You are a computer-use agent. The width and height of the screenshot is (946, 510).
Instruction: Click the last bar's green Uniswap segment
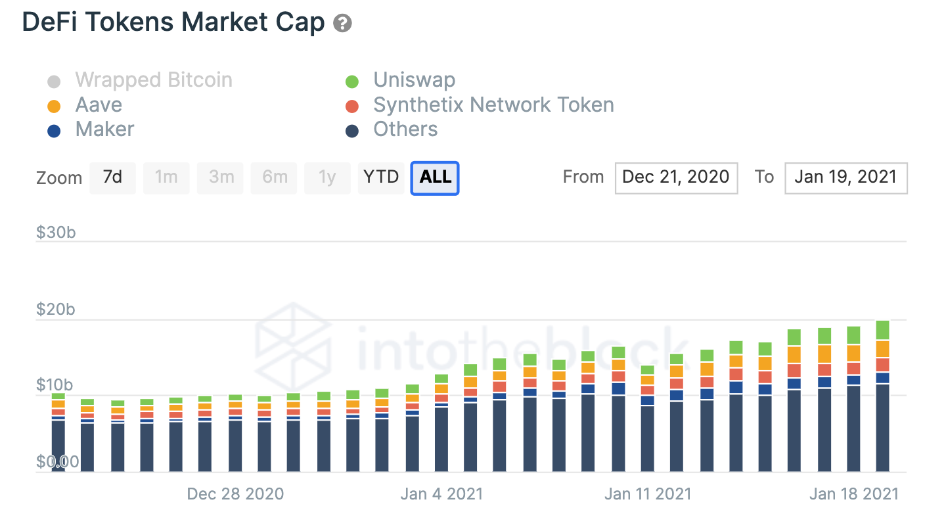click(x=882, y=331)
